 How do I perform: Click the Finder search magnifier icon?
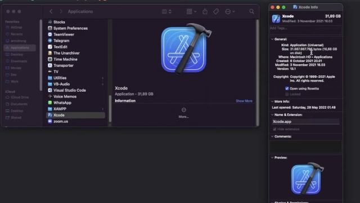tap(251, 11)
